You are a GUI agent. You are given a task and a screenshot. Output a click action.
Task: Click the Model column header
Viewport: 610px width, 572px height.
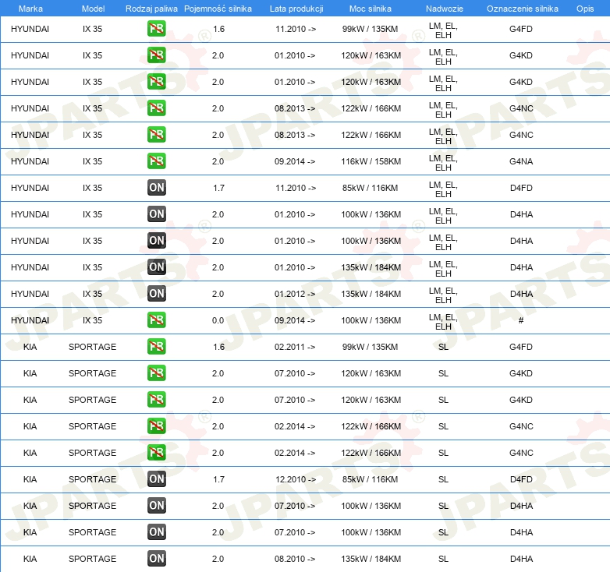[92, 8]
